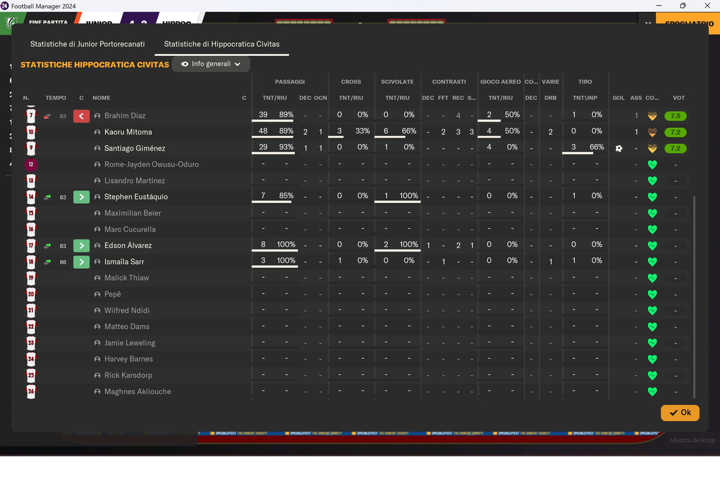Click Kaoru Mitoma's 48 passes attempted value

(263, 131)
